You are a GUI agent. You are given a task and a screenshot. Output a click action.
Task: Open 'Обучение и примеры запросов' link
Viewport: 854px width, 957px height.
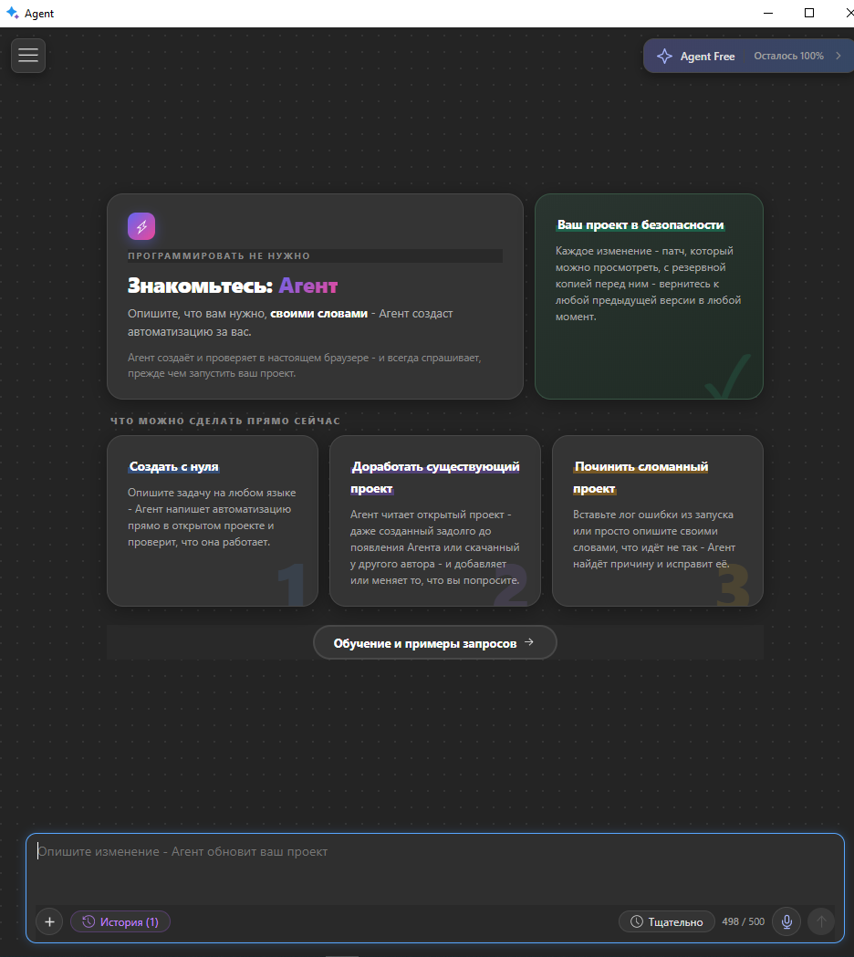(x=434, y=642)
